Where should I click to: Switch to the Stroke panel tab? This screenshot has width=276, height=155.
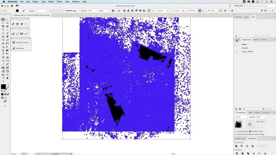(x=256, y=40)
